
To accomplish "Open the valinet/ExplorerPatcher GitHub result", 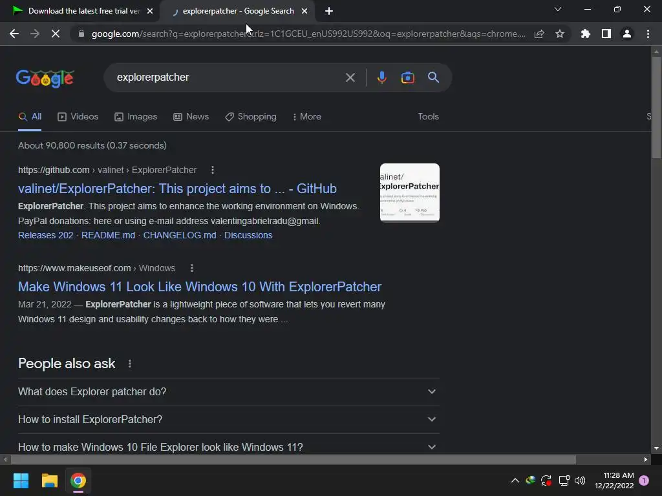I will point(177,189).
